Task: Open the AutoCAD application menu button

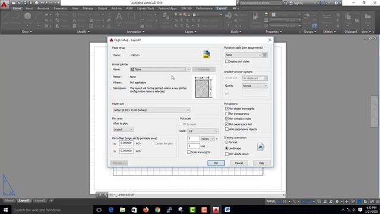Action: [4, 5]
